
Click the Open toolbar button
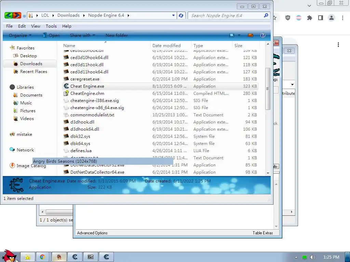pyautogui.click(x=51, y=35)
